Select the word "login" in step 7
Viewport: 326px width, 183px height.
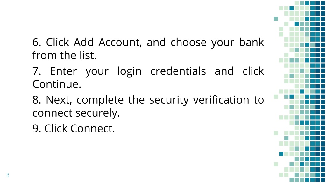pos(130,71)
